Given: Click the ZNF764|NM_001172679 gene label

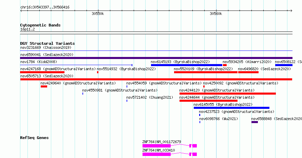Looking at the screenshot, I should point(162,142).
